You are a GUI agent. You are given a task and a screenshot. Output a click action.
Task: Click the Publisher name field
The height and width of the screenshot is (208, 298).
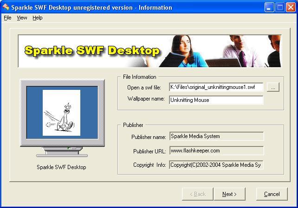pyautogui.click(x=216, y=136)
